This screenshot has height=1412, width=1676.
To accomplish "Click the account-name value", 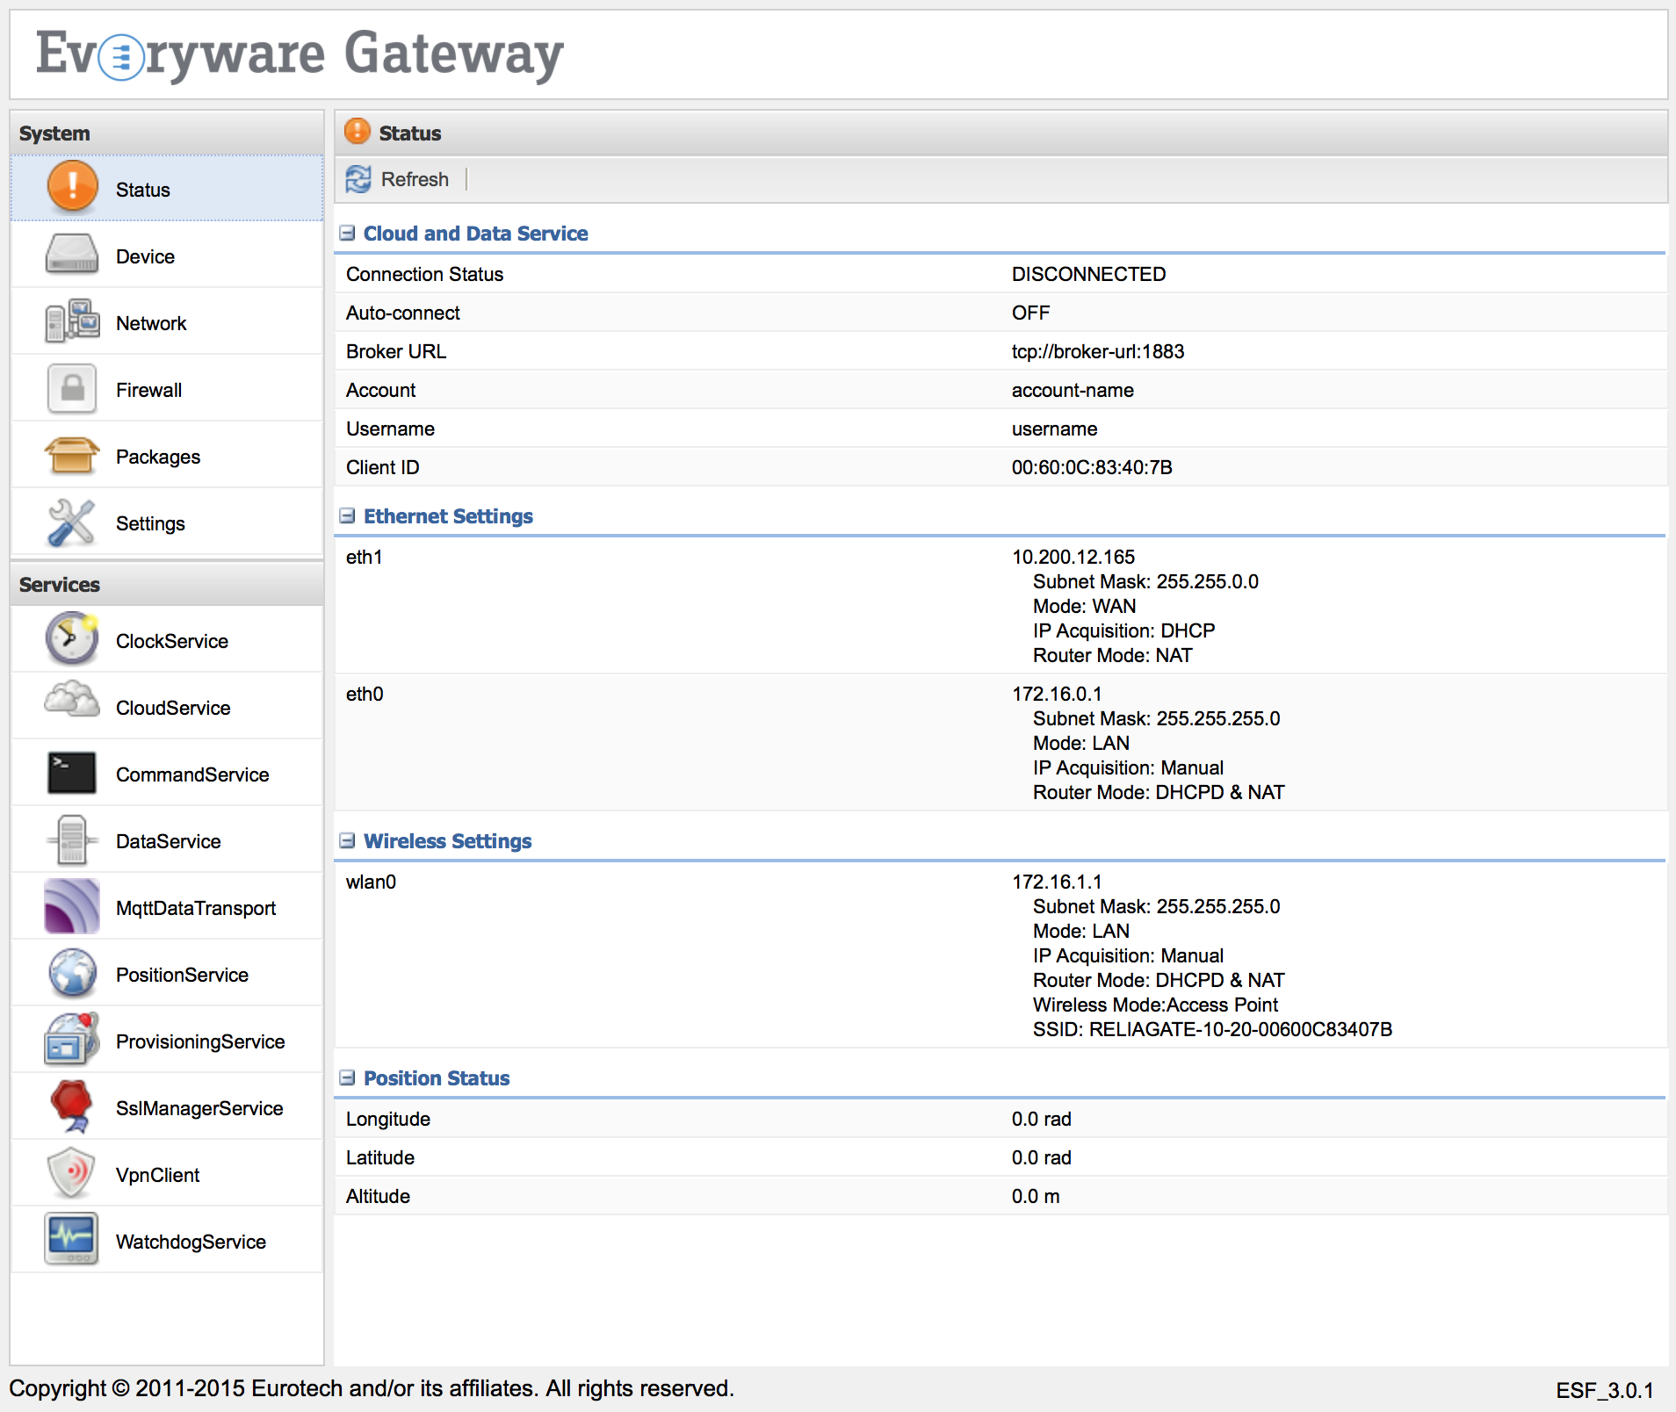I will click(x=1073, y=390).
